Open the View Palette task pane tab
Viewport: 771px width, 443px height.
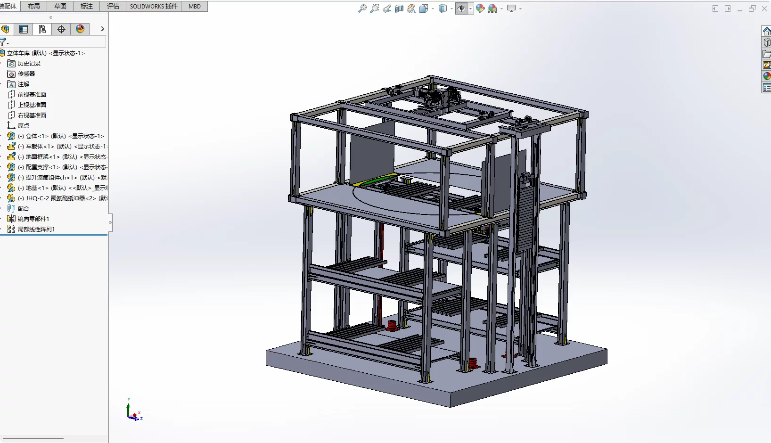[767, 65]
